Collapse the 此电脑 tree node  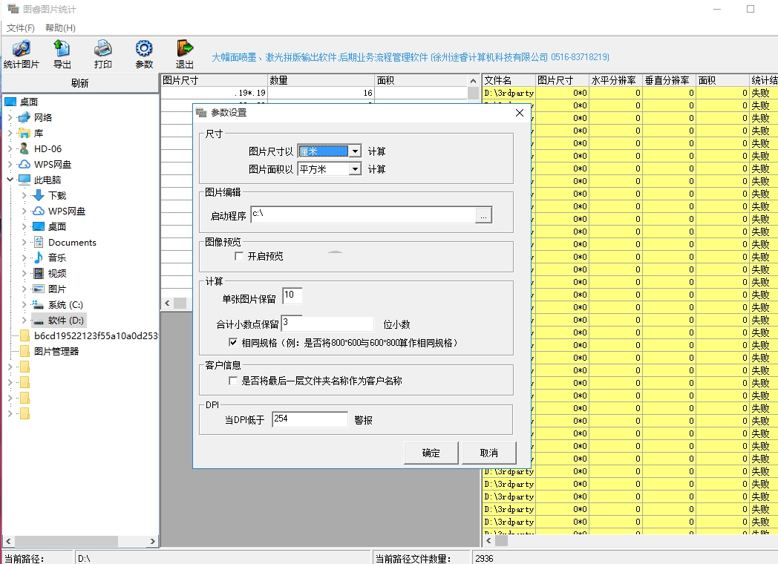10,180
